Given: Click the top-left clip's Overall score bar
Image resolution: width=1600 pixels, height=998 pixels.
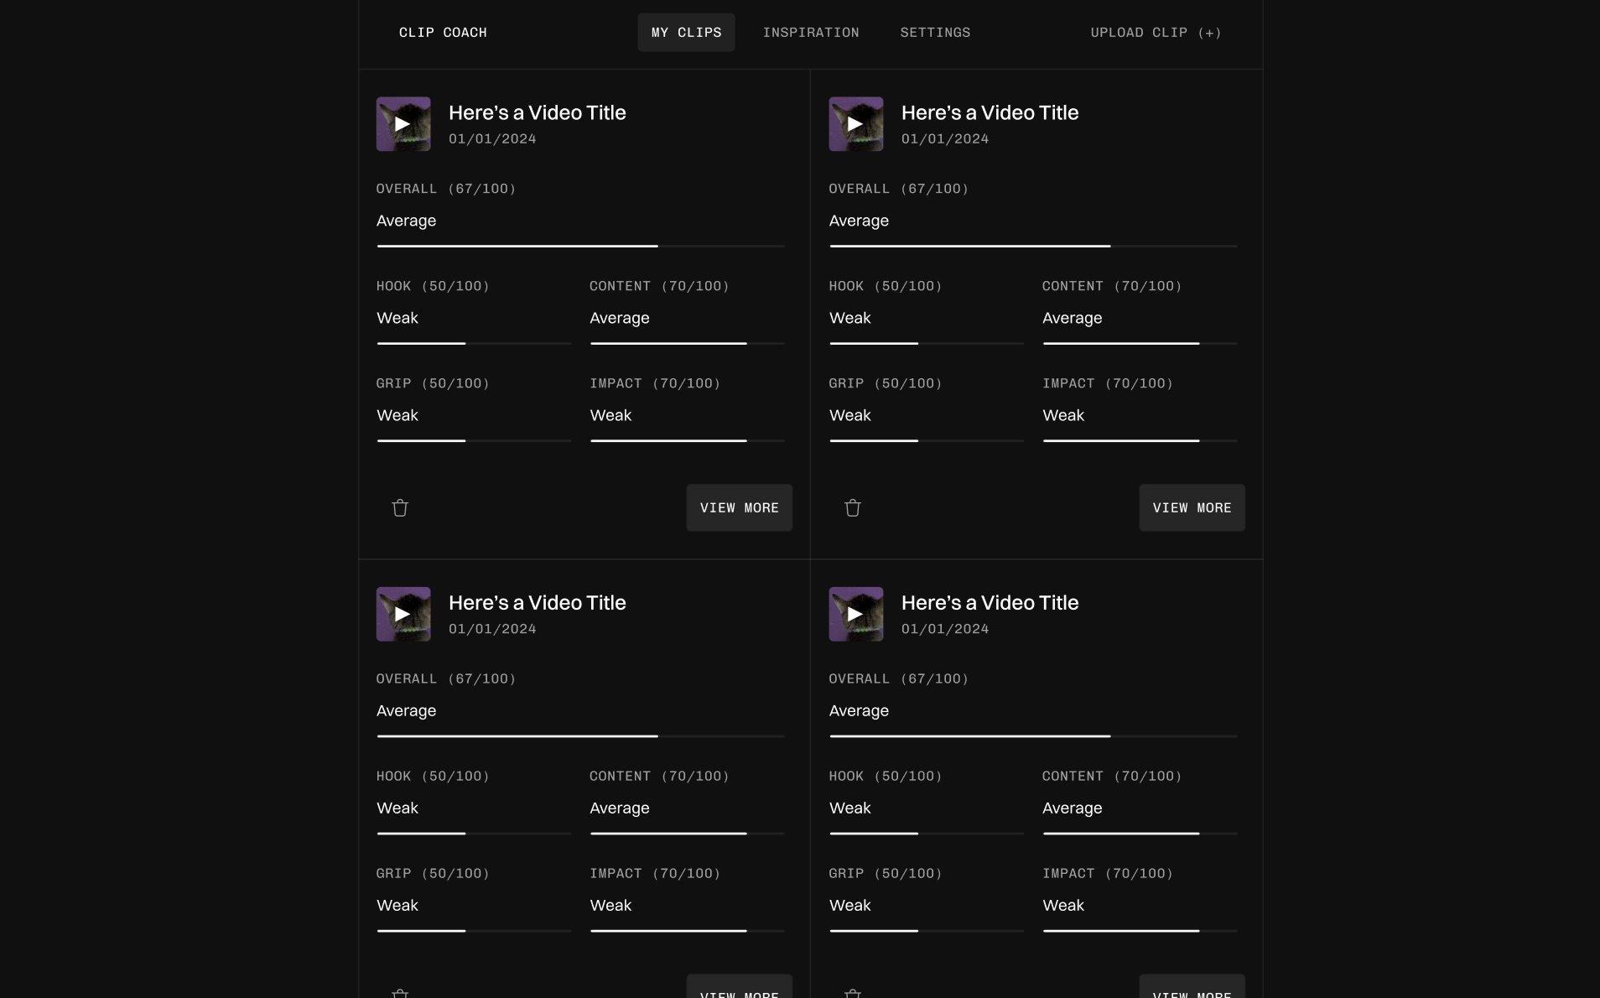Looking at the screenshot, I should [580, 246].
